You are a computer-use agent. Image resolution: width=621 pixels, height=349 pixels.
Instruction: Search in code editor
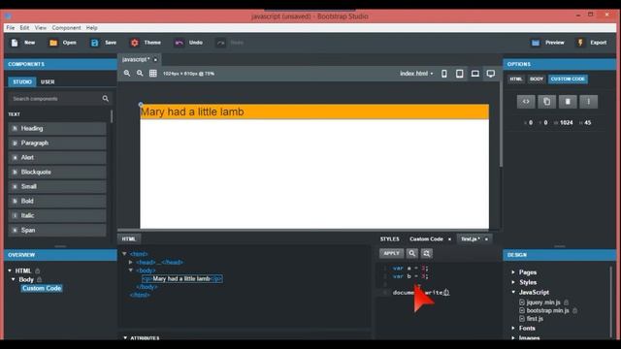pyautogui.click(x=411, y=253)
